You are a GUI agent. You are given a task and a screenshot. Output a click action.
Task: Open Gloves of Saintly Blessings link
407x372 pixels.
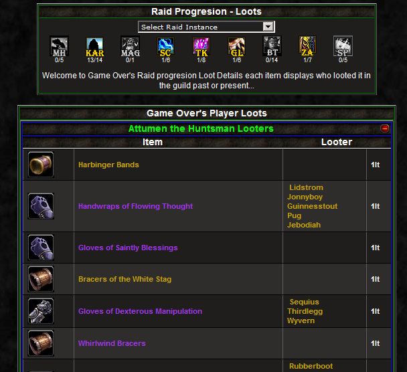128,248
